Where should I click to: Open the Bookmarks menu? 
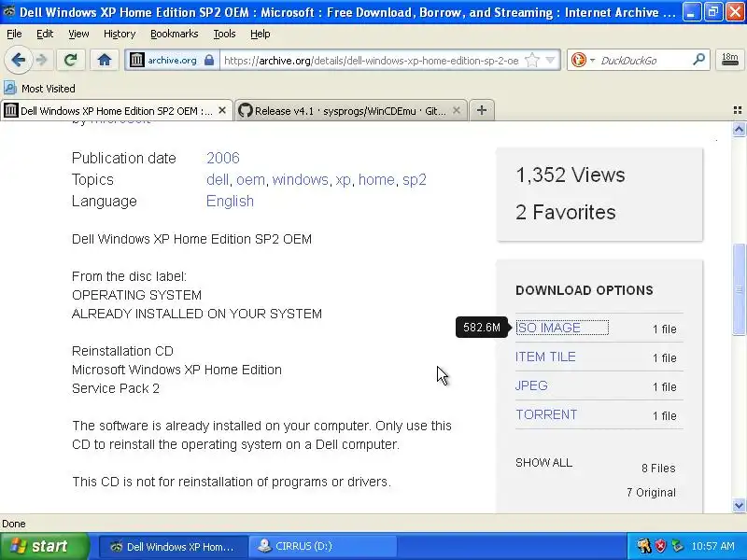175,34
